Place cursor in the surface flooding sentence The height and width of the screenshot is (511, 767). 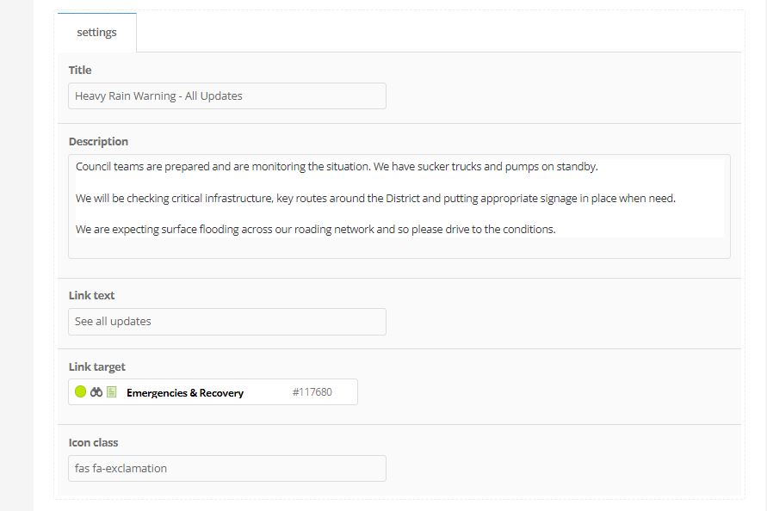(316, 230)
